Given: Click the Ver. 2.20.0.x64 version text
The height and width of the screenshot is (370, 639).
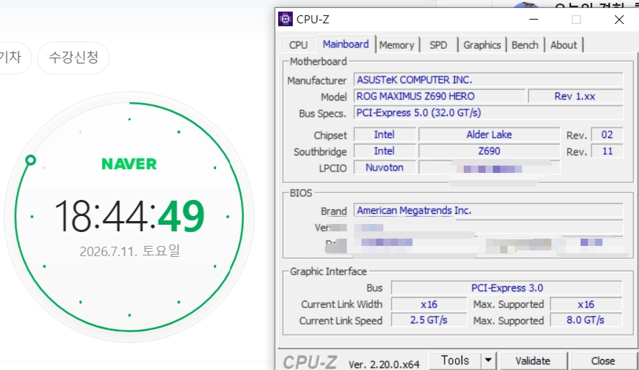Looking at the screenshot, I should (384, 364).
